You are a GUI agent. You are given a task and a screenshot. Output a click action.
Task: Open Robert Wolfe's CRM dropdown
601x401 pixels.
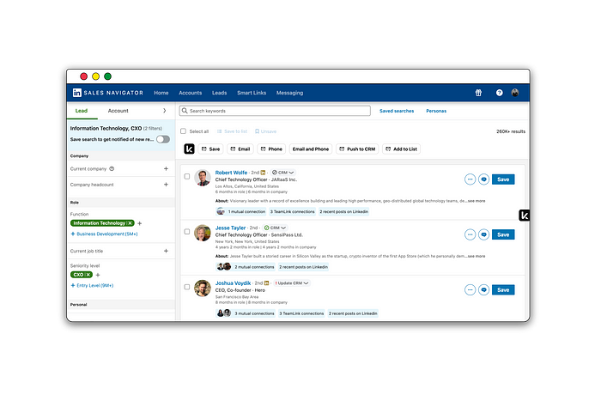282,173
